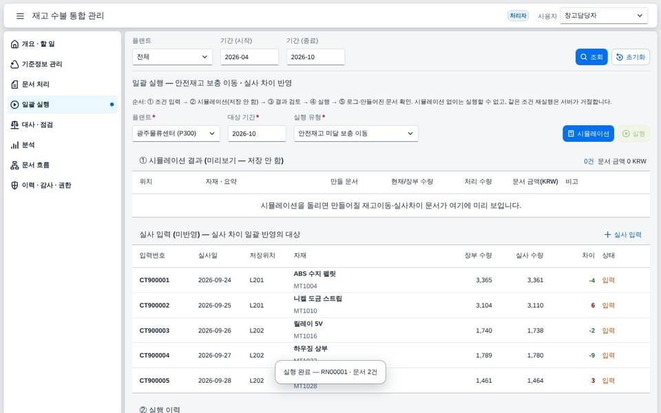Click the 입력 status in row CT900005
661x413 pixels.
(608, 381)
